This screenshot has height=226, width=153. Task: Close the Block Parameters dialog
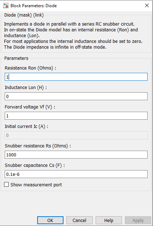147,6
